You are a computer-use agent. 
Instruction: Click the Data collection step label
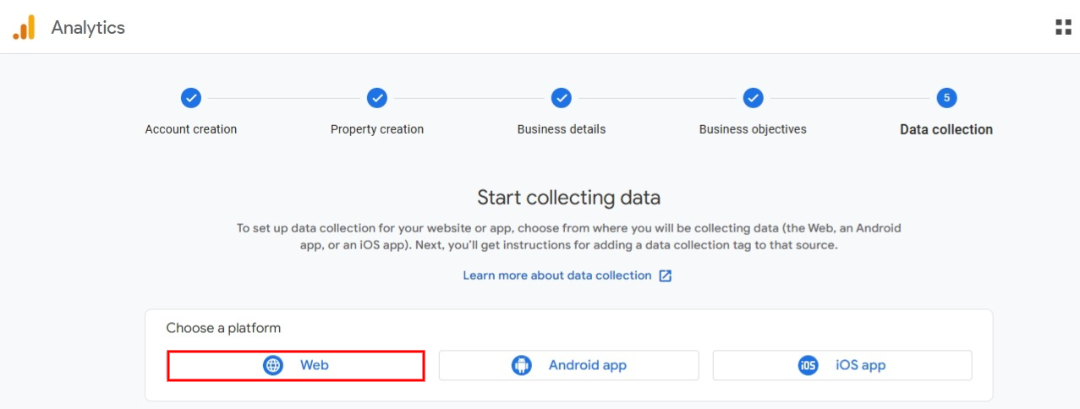[946, 129]
